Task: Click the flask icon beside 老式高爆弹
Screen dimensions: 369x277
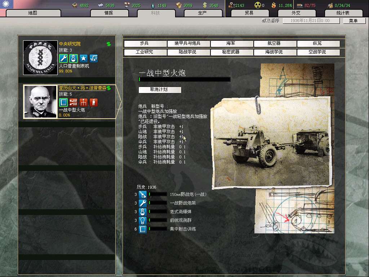Action: 143,212
